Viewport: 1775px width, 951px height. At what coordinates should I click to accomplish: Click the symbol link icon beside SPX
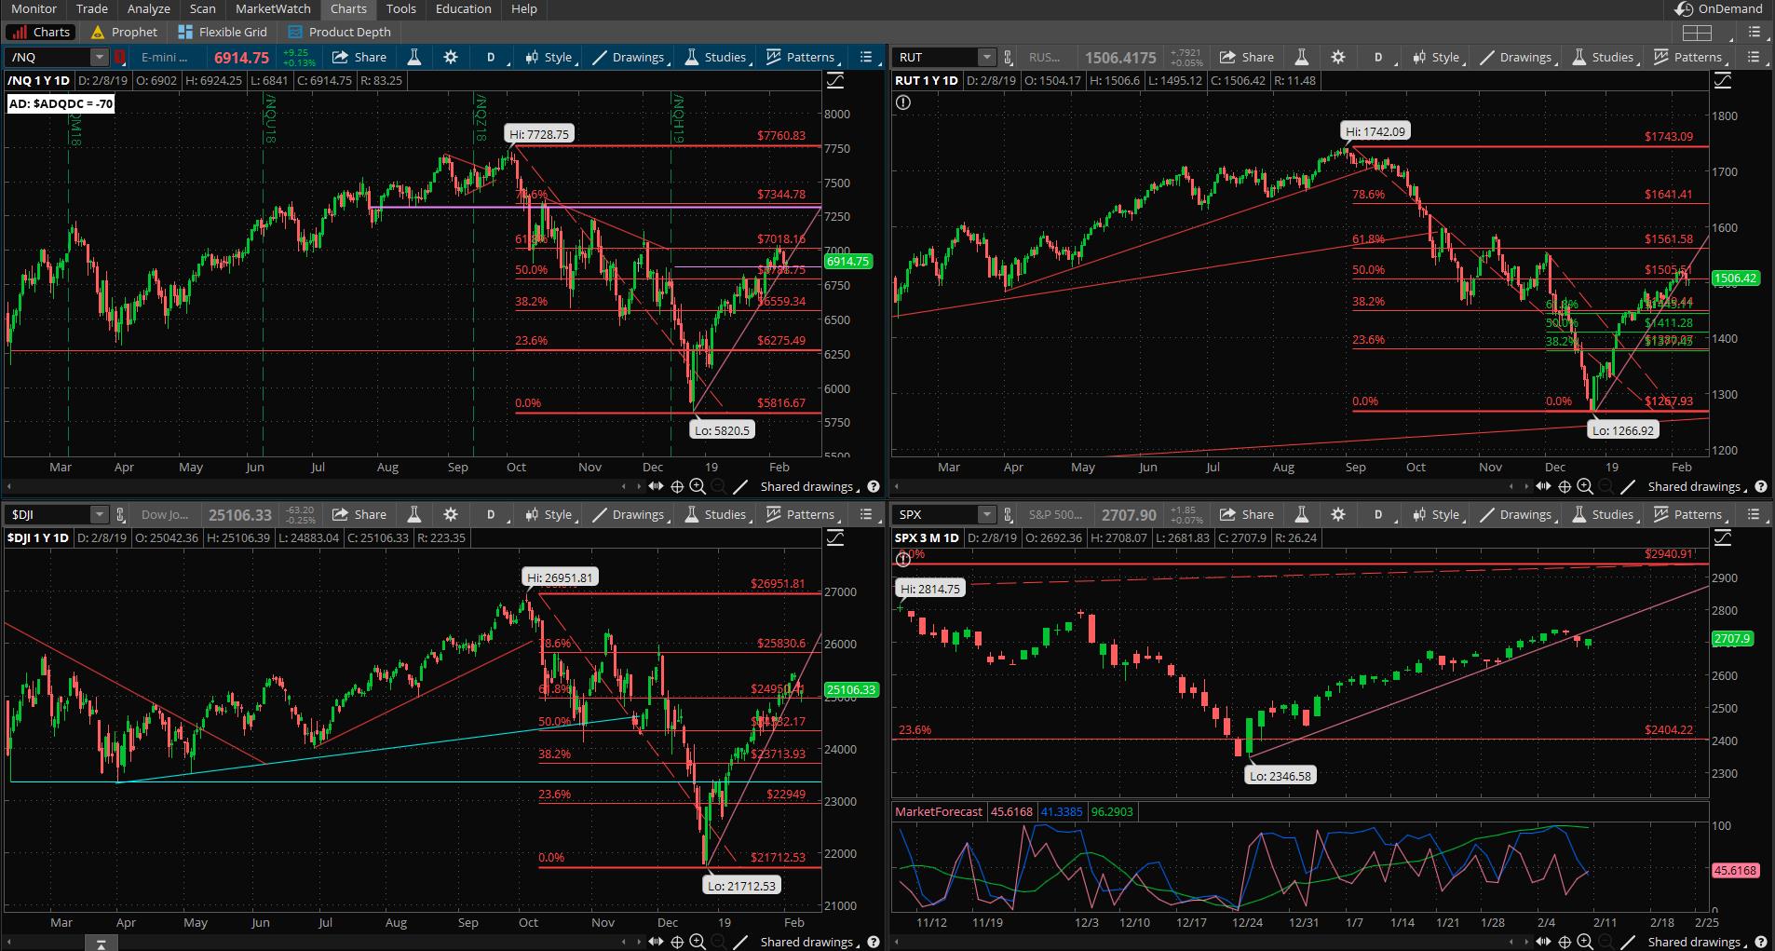pos(1008,514)
